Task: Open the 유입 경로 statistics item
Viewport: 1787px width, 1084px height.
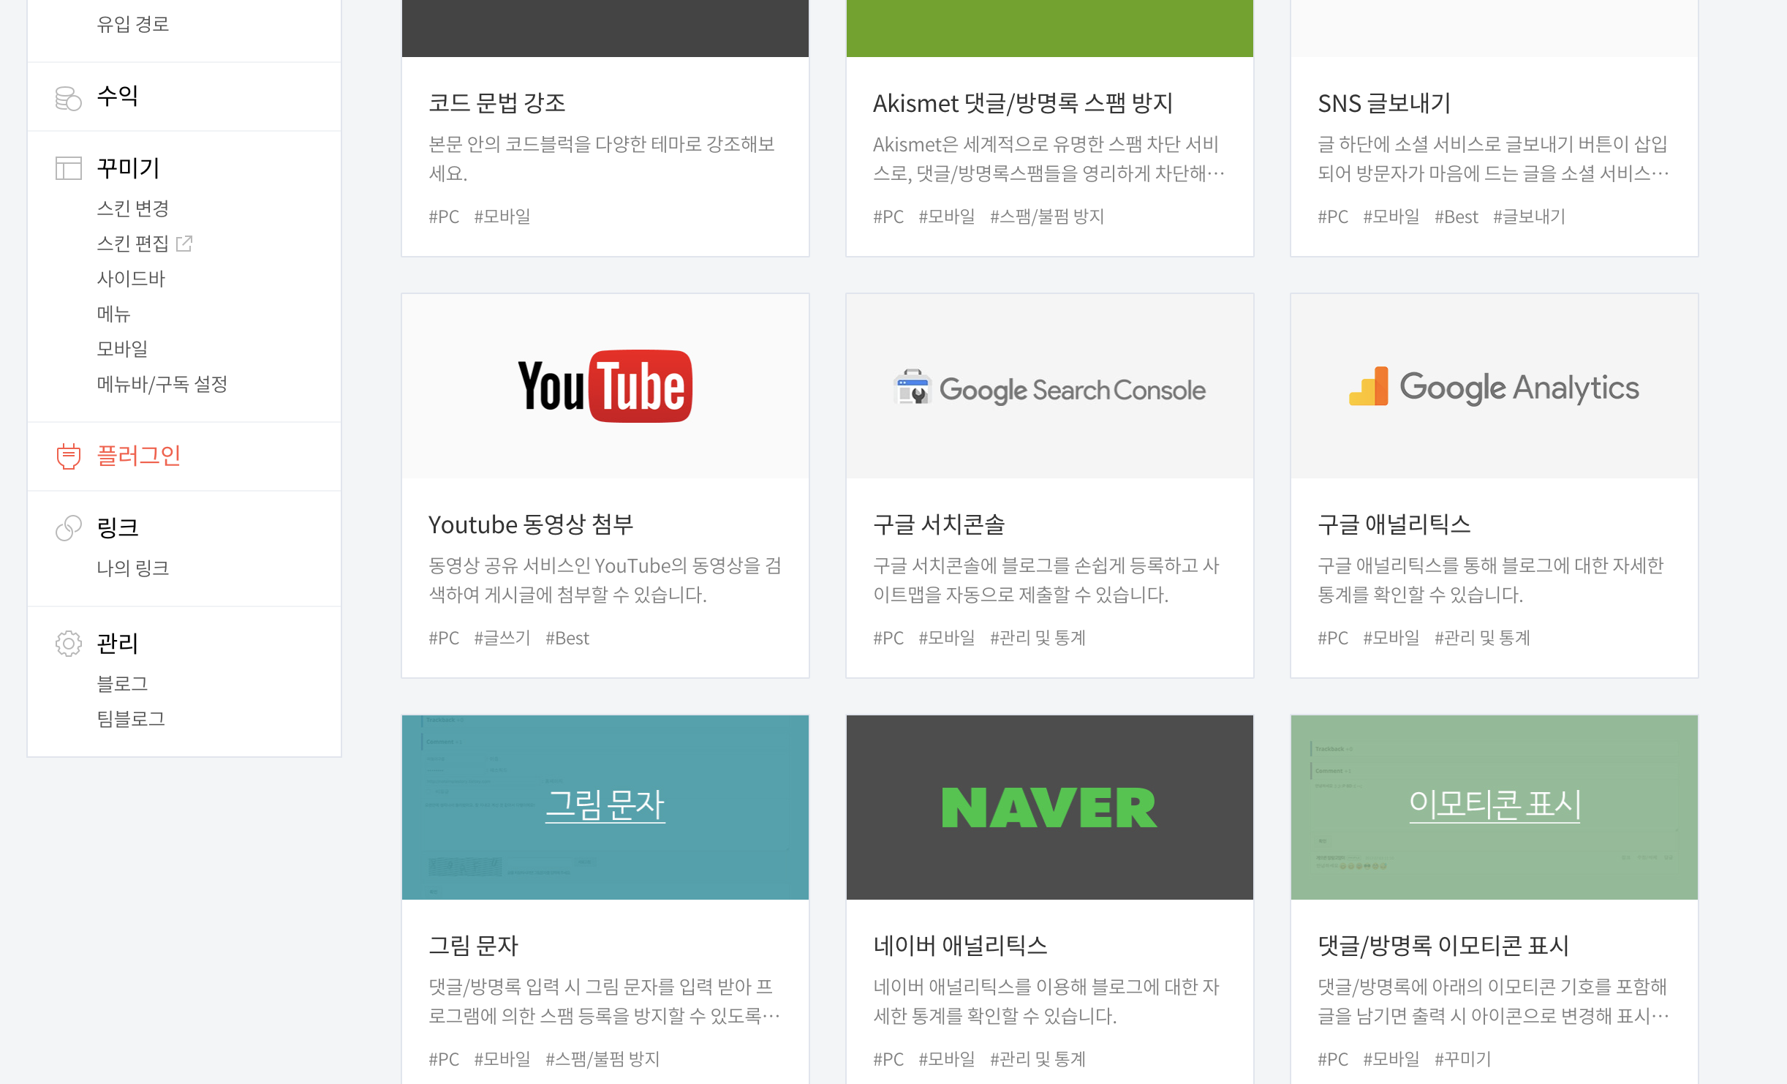Action: point(132,24)
